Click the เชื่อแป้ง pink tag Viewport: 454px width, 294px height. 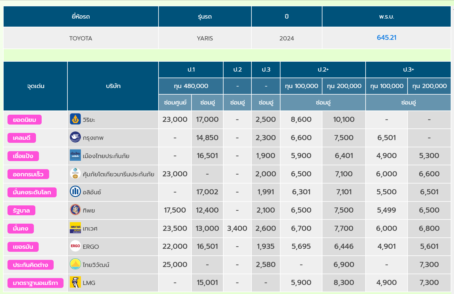pyautogui.click(x=23, y=156)
